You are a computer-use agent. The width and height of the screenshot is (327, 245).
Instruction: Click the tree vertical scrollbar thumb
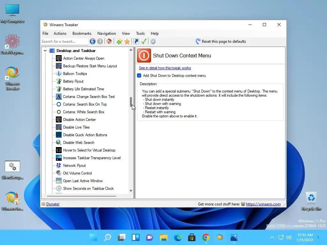[131, 102]
